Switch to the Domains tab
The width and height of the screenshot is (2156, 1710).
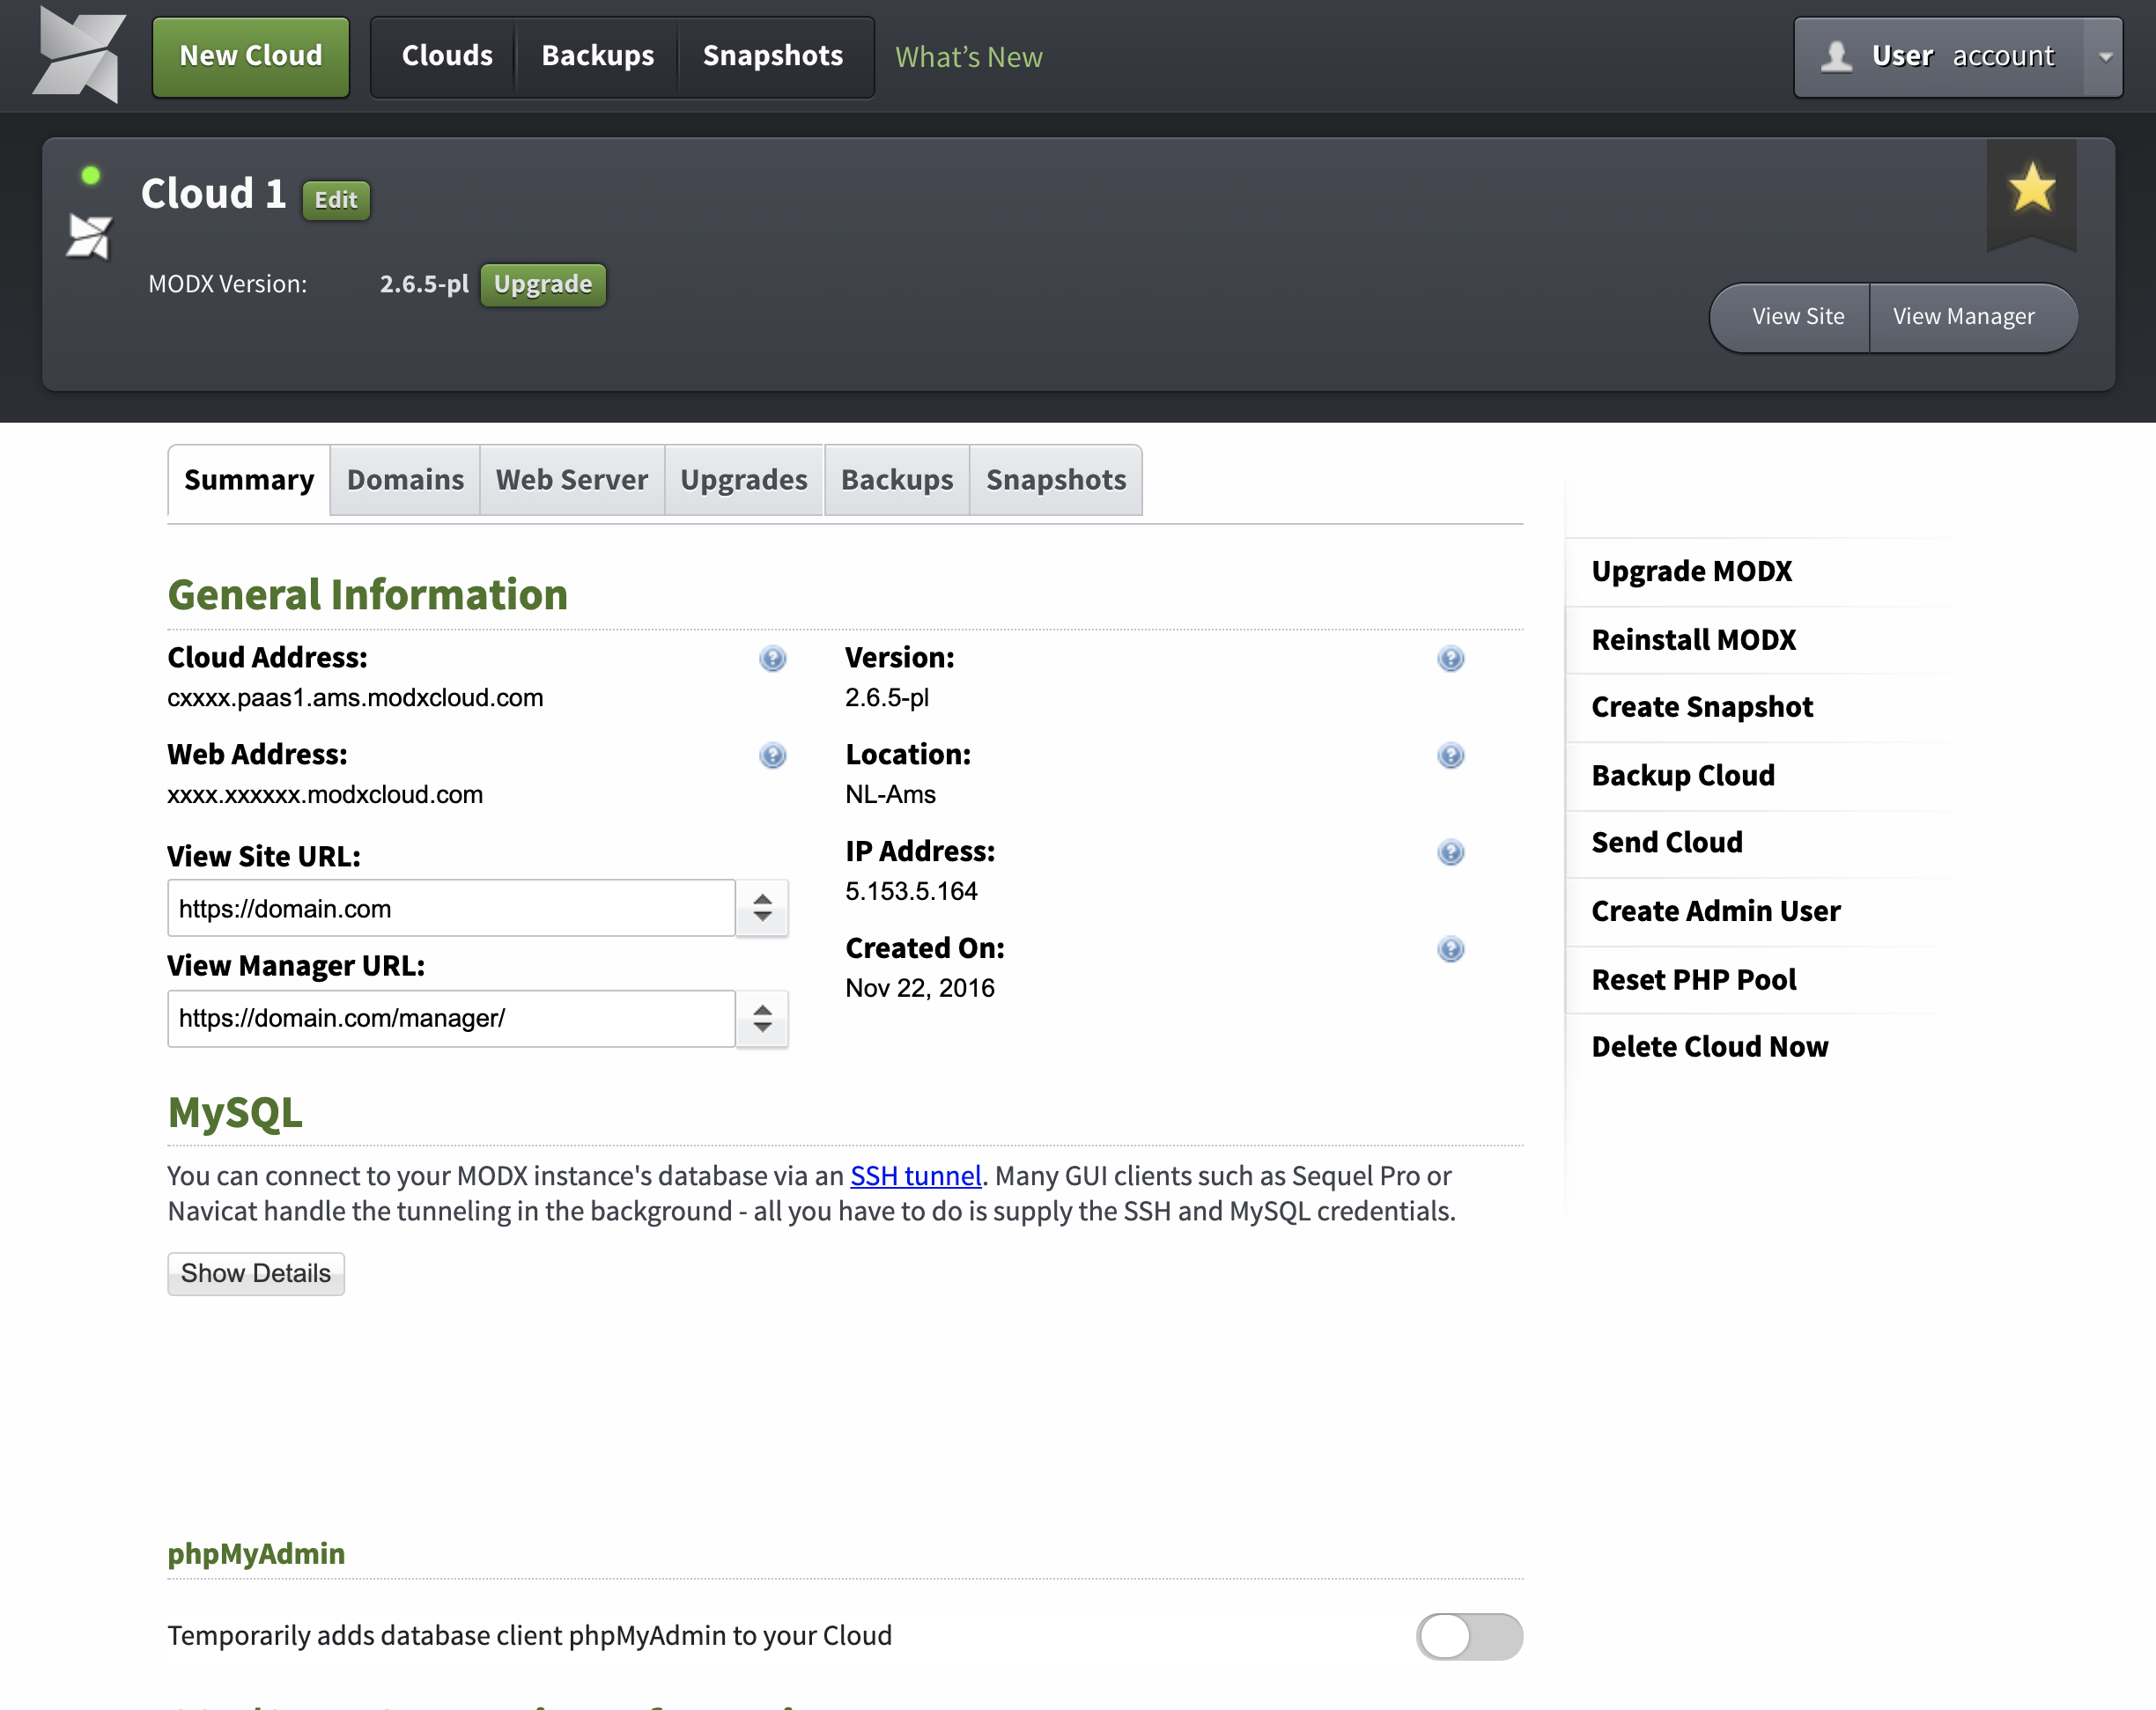tap(405, 480)
